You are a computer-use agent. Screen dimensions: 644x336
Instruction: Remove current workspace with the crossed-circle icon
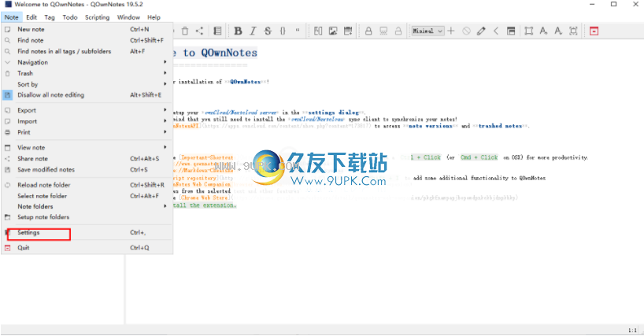click(x=466, y=31)
